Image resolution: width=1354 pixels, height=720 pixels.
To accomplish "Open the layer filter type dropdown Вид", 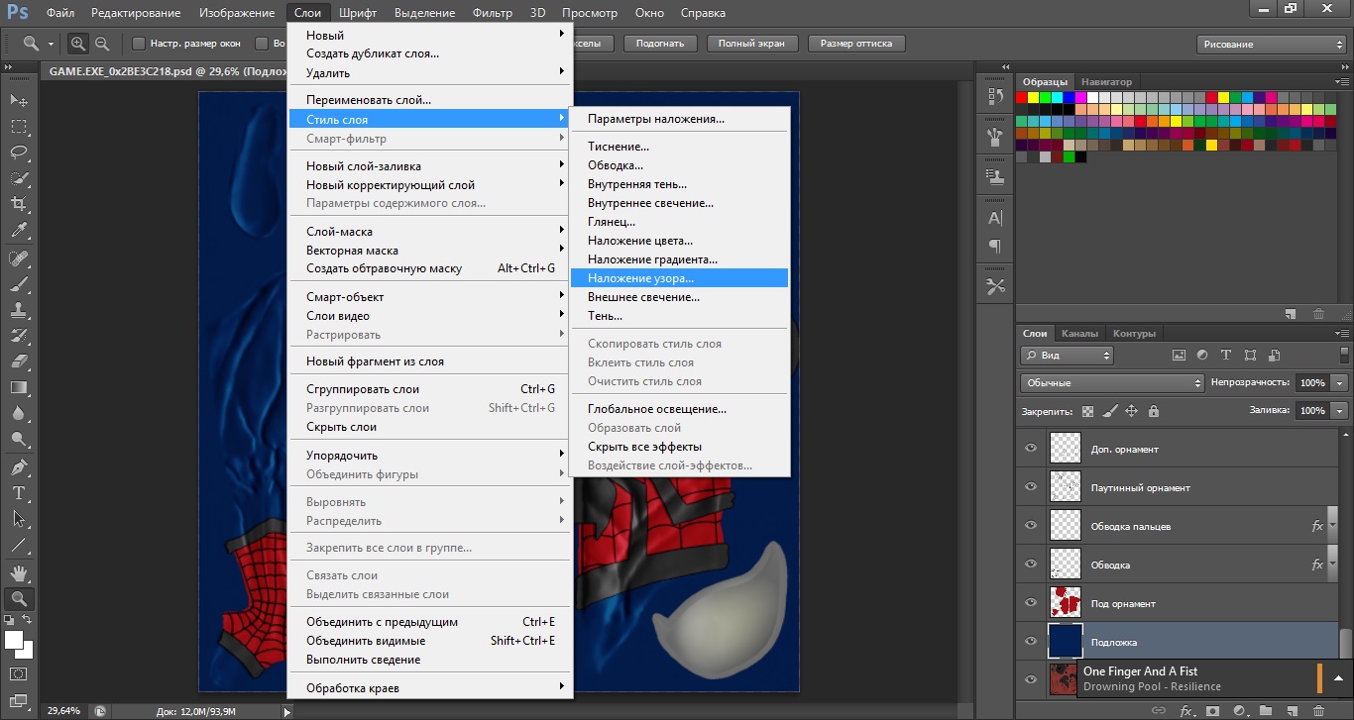I will [x=1067, y=355].
